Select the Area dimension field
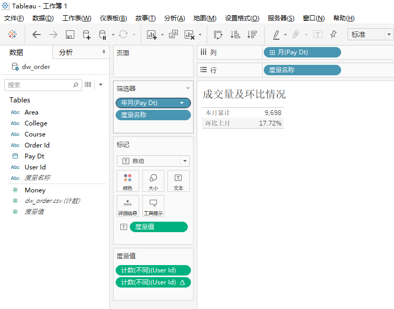This screenshot has height=309, width=394. (31, 112)
